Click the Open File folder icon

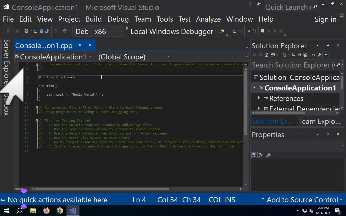tap(35, 31)
